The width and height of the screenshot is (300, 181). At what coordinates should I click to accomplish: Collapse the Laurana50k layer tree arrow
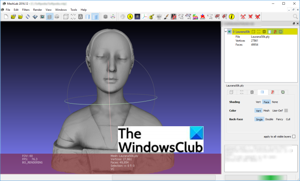pyautogui.click(x=226, y=31)
